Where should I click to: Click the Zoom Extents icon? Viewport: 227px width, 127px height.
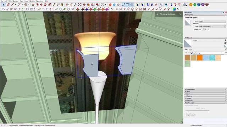tap(79, 5)
